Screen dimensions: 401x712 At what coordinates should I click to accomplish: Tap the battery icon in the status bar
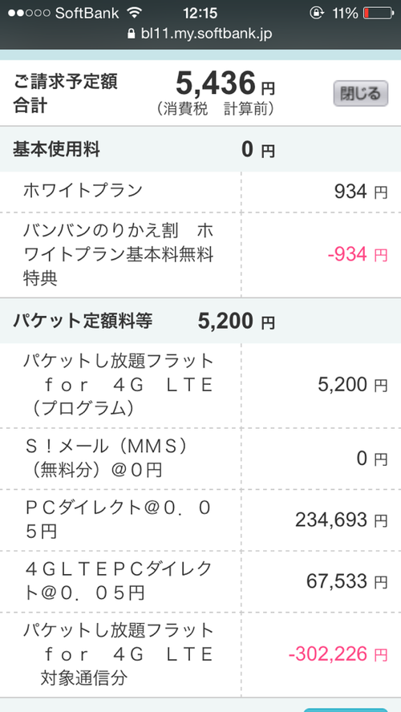(379, 13)
